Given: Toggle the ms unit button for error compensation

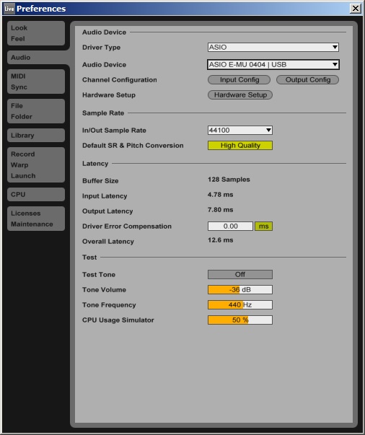Looking at the screenshot, I should (x=264, y=226).
